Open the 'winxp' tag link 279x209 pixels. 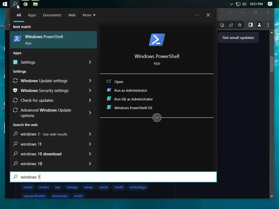pos(88,187)
